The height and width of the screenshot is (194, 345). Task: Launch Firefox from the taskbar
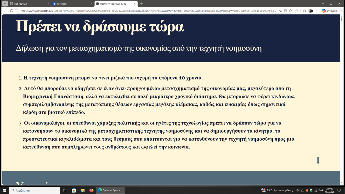91,190
